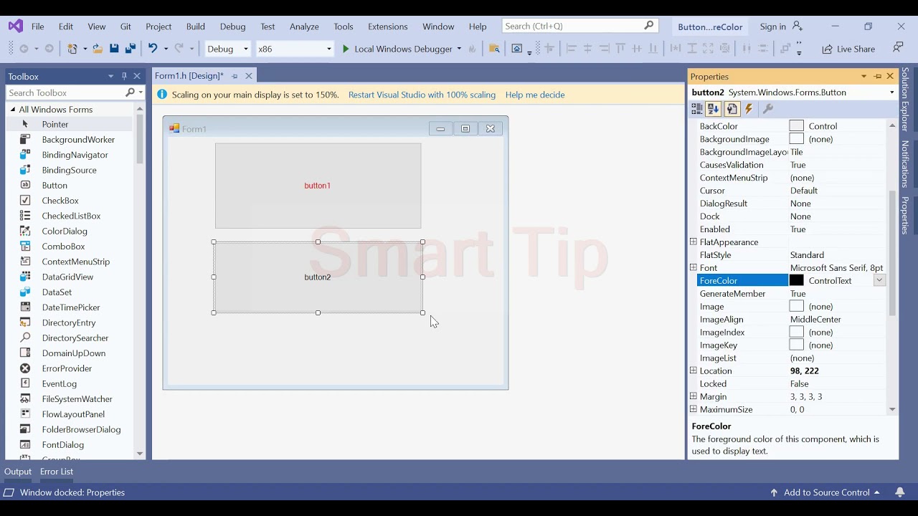Viewport: 918px width, 516px height.
Task: Click the Property Pages wrench icon
Action: pyautogui.click(x=767, y=109)
